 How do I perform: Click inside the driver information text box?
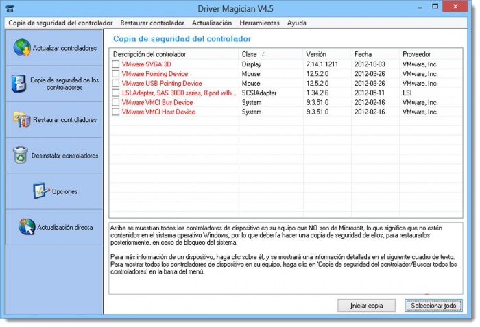tap(286, 258)
